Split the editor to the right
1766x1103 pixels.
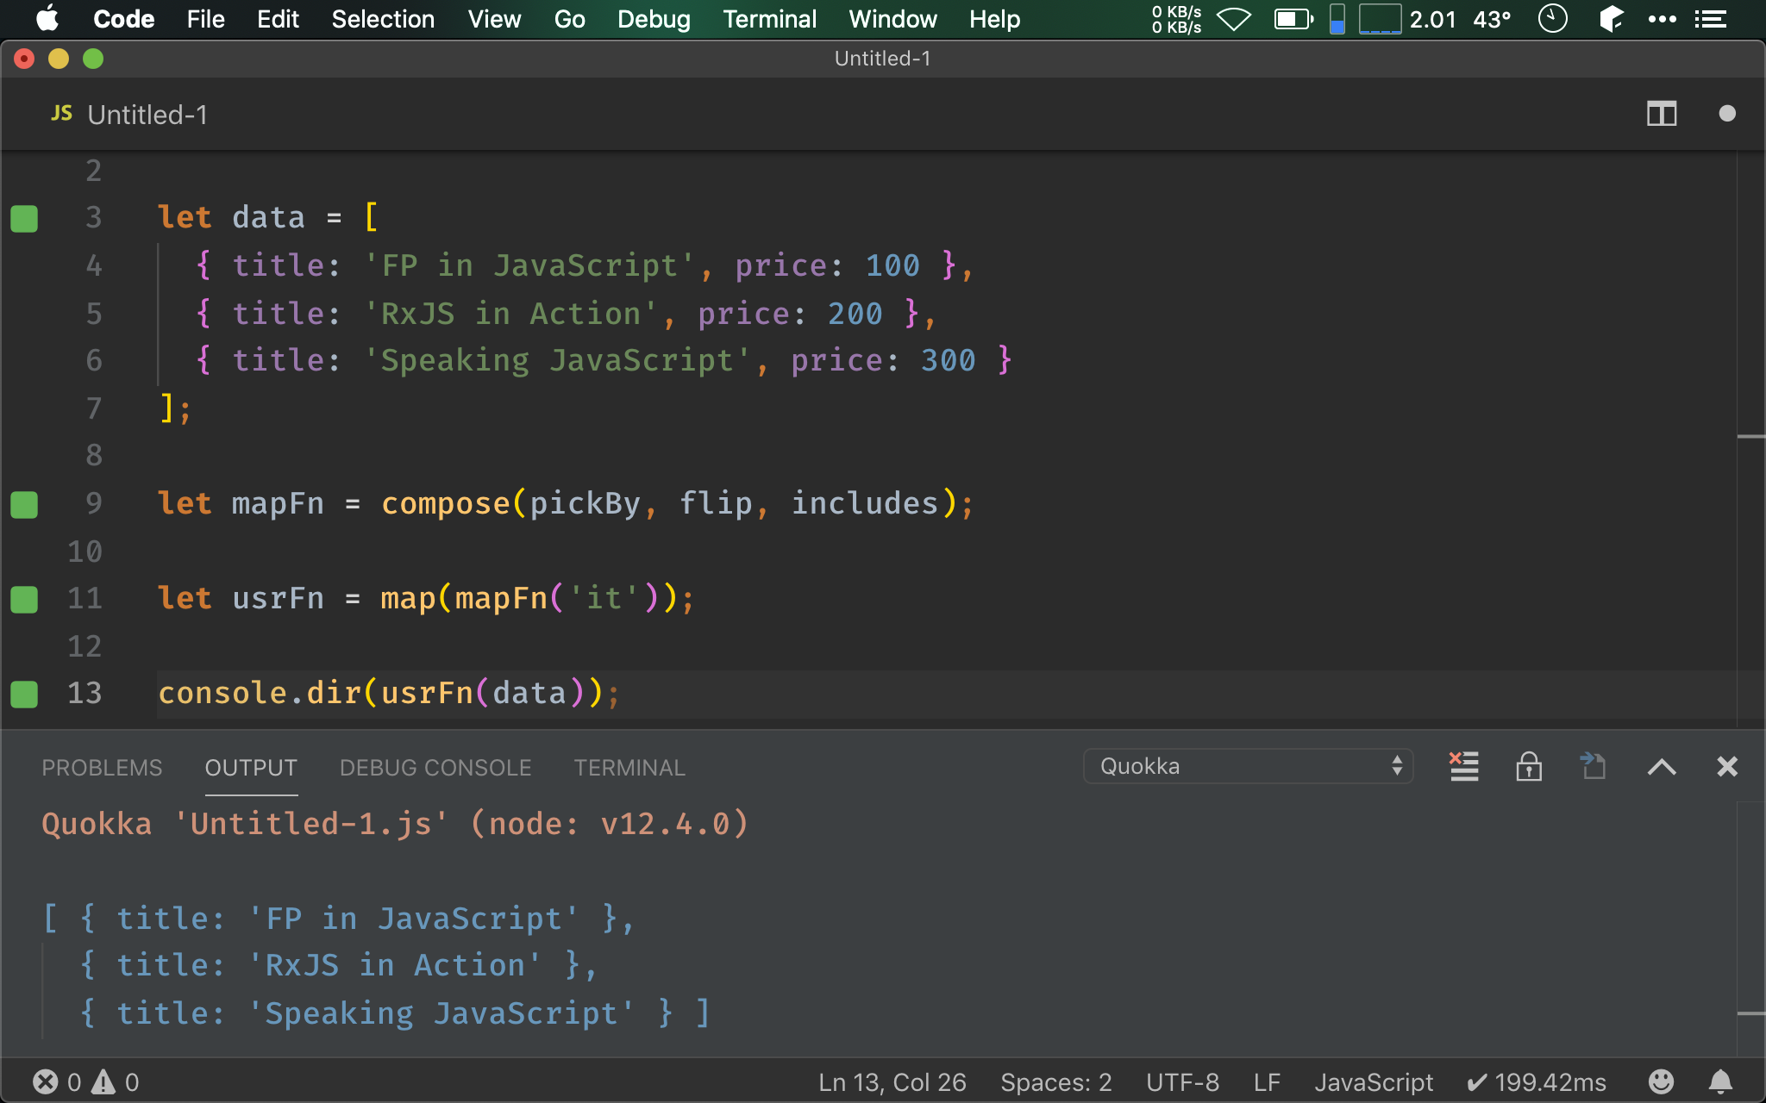1661,114
